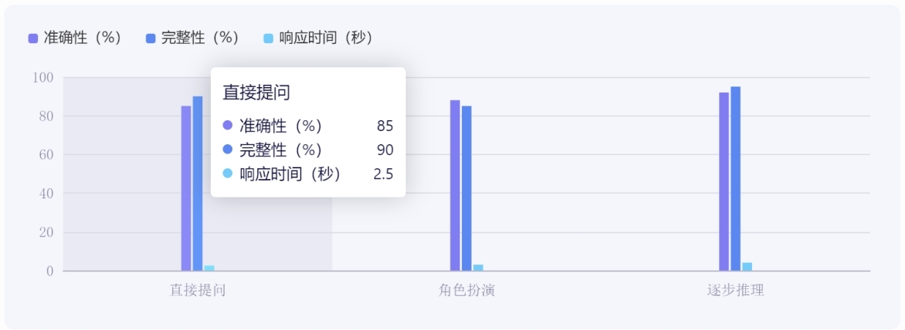The image size is (905, 330).
Task: Click the 完整性 bar for 角色扮演
Action: point(466,188)
